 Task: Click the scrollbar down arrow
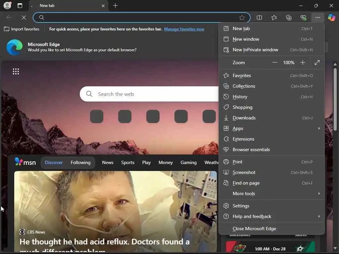(335, 248)
